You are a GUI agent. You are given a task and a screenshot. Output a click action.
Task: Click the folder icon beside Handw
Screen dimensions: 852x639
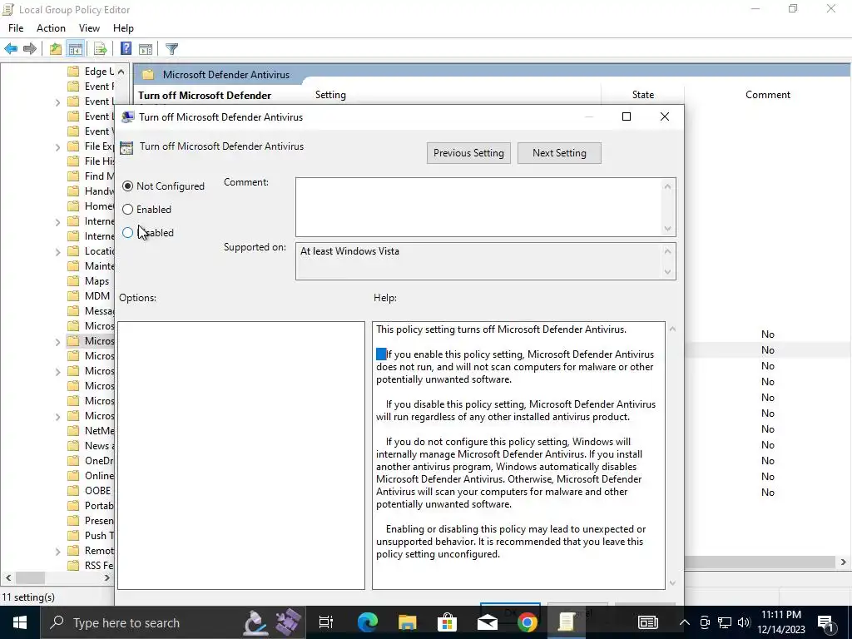[73, 191]
